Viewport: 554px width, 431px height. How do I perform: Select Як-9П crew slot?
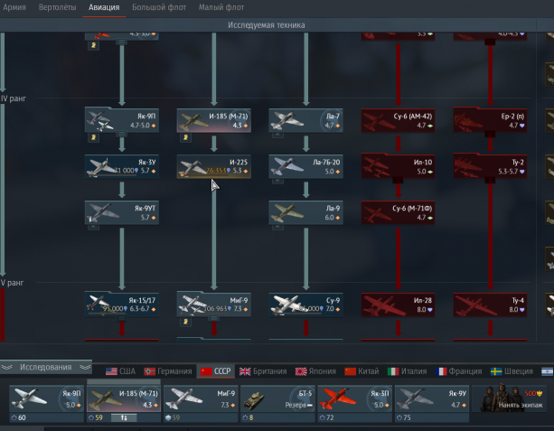coord(46,398)
